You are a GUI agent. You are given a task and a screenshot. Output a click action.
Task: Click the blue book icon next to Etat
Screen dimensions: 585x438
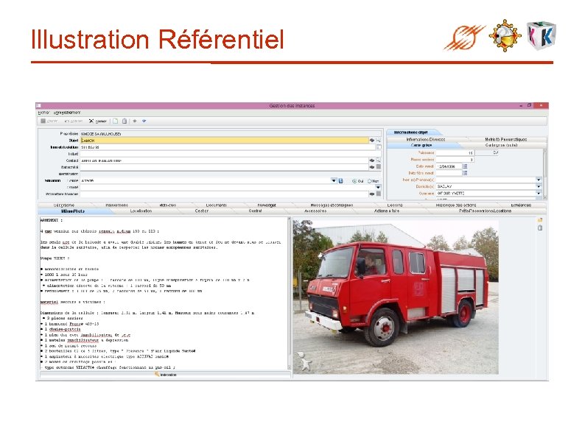pyautogui.click(x=340, y=181)
